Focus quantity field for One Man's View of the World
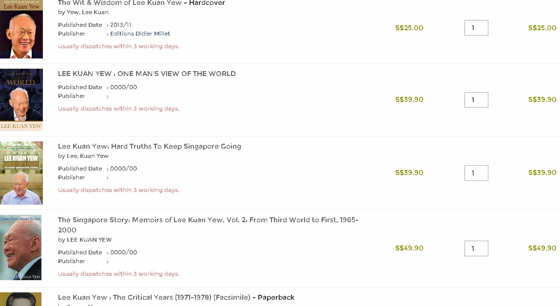 click(x=476, y=100)
